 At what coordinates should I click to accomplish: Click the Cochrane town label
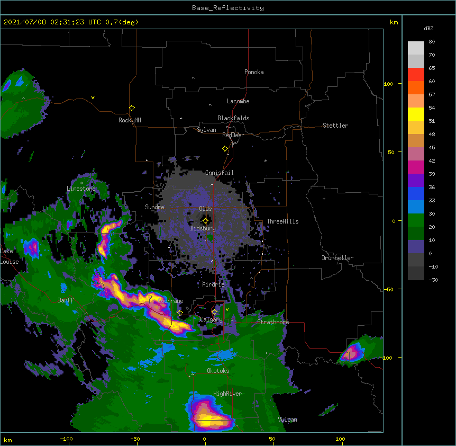click(x=170, y=301)
